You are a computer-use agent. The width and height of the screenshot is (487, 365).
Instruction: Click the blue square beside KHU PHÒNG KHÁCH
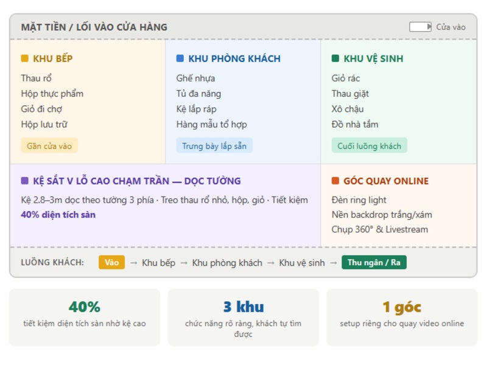coord(180,59)
